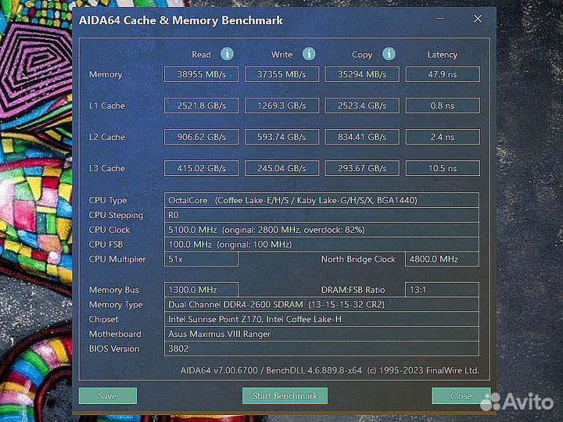Select Memory Write value 37355 MB/s

[x=281, y=74]
